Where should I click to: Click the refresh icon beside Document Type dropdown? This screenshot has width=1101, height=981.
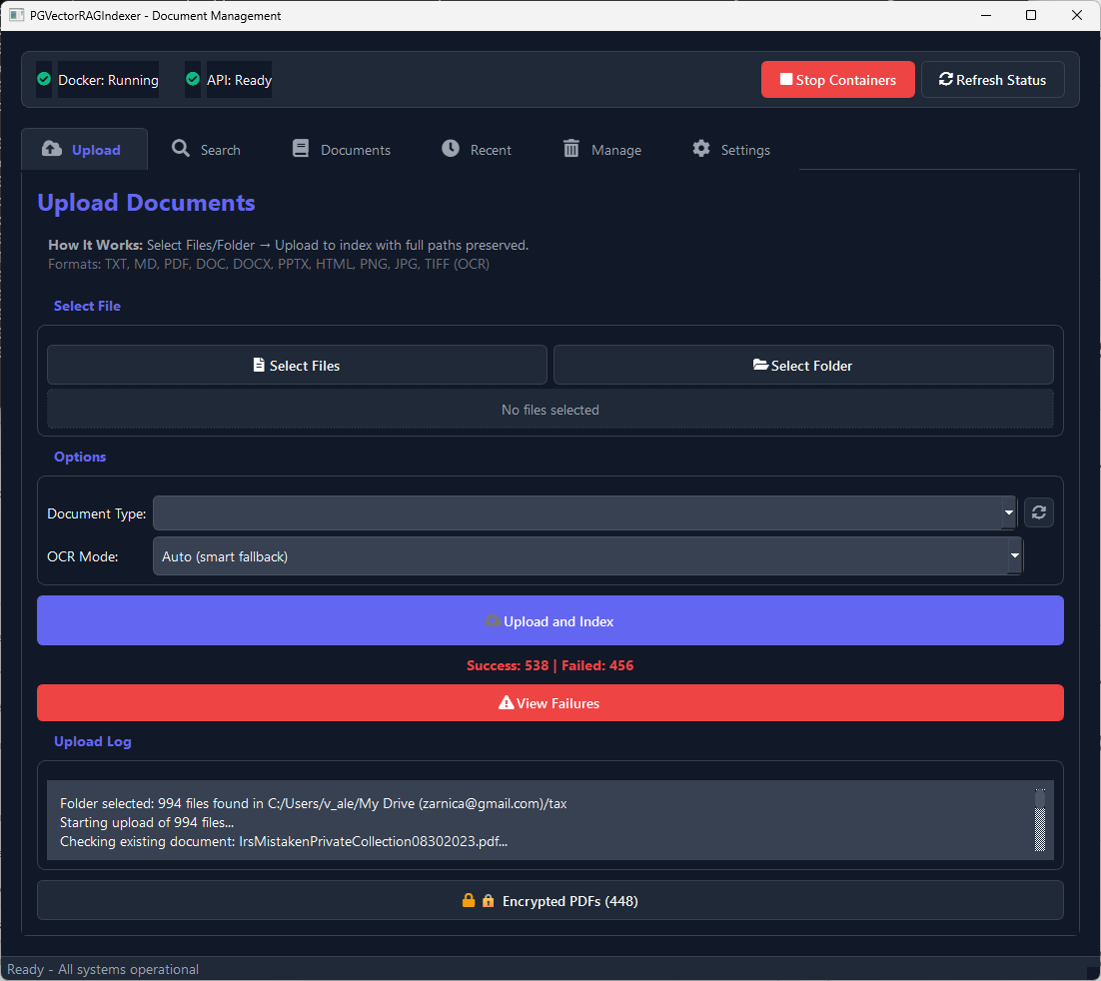1038,512
